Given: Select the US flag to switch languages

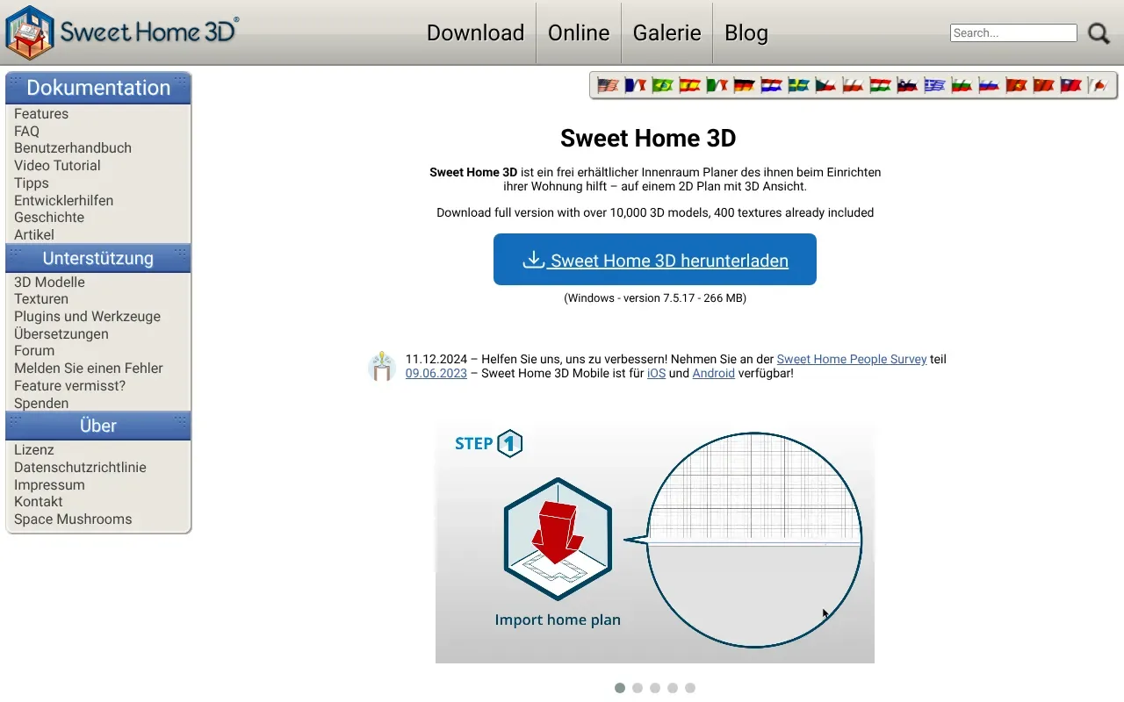Looking at the screenshot, I should pyautogui.click(x=607, y=85).
